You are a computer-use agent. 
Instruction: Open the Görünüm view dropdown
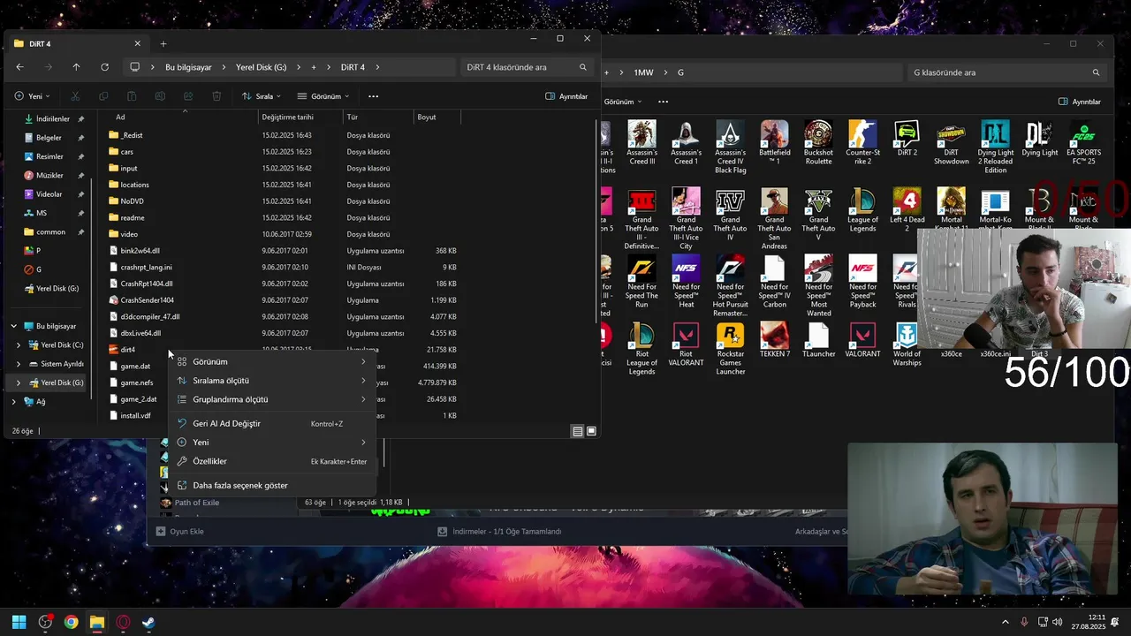pos(323,96)
